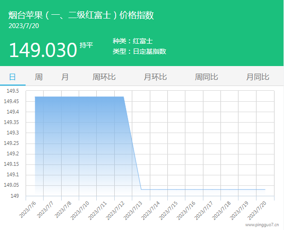The image size is (284, 230).
Task: Click the 2023/7/12 x-axis label
Action: click(115, 211)
